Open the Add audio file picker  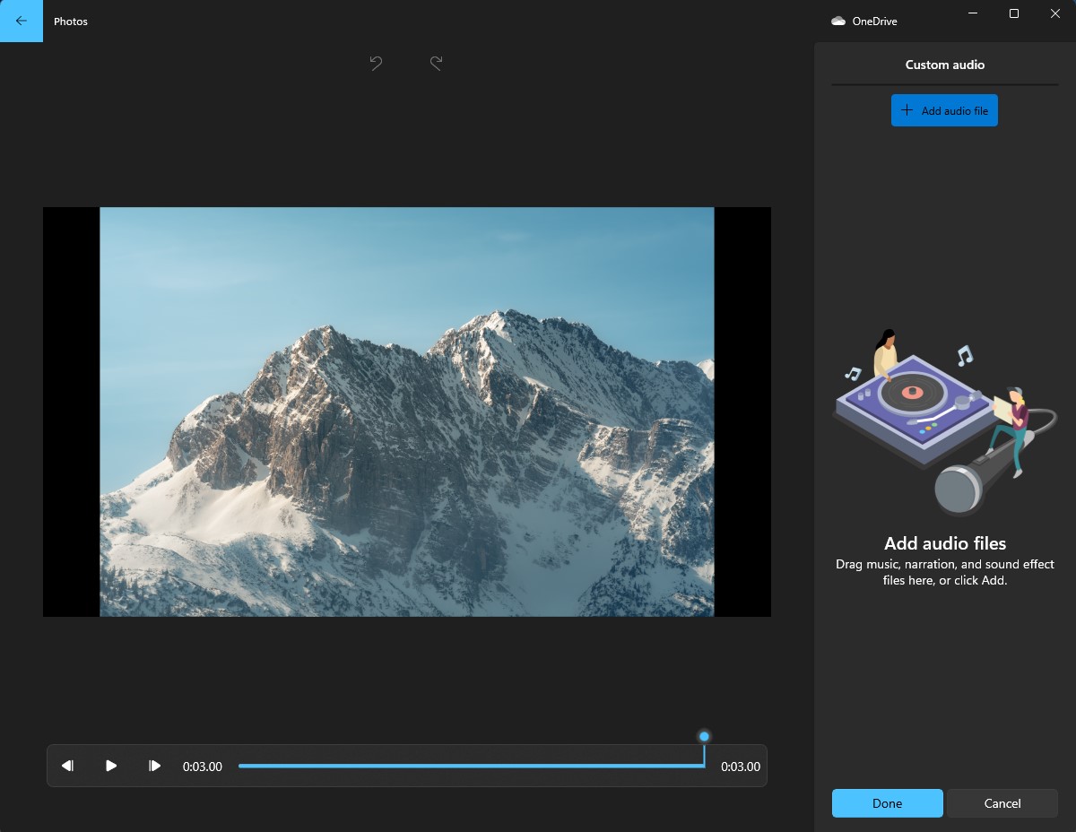(x=944, y=109)
